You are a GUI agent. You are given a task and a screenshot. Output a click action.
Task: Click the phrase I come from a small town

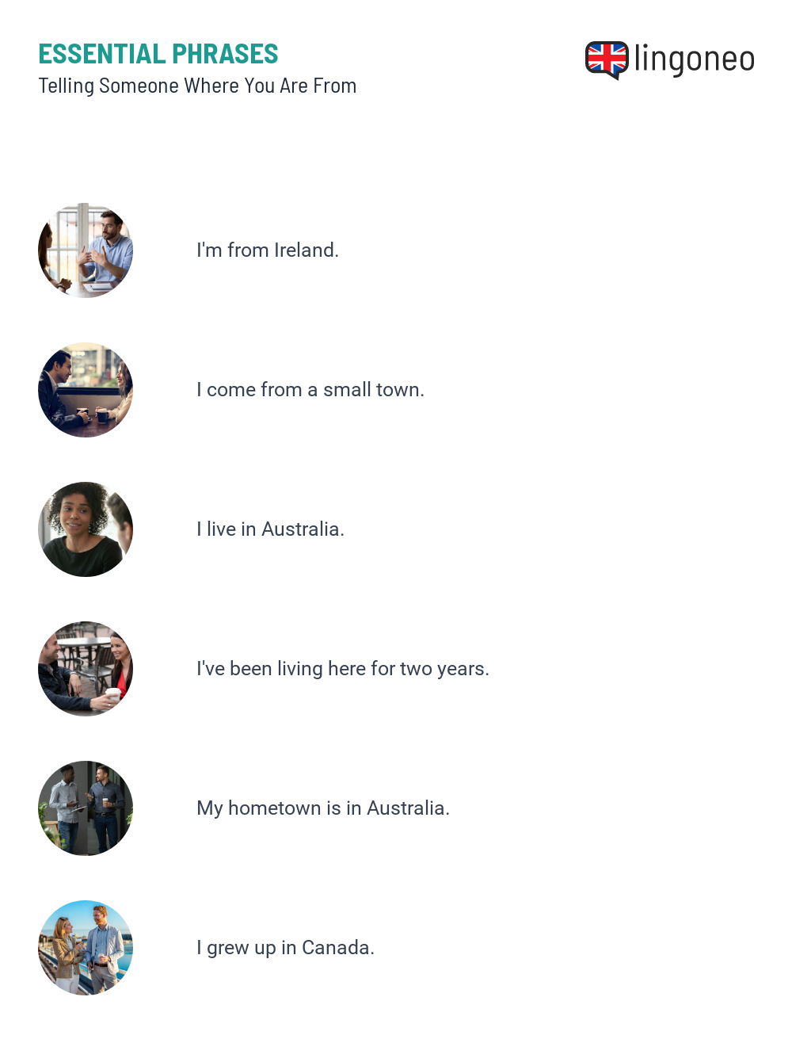click(310, 390)
